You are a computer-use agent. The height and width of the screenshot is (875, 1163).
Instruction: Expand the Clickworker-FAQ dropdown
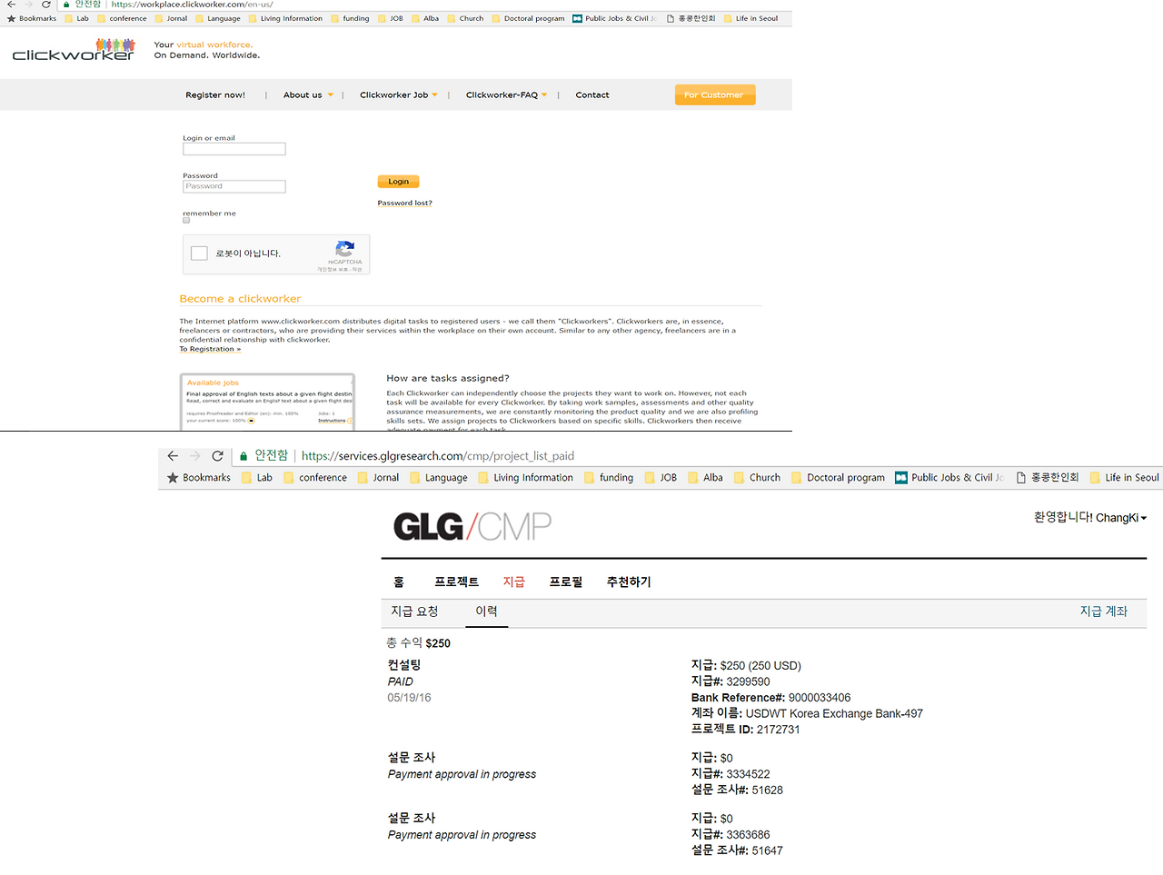tap(507, 94)
